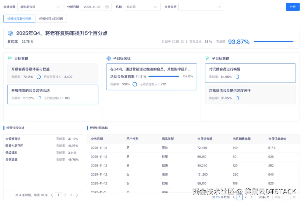This screenshot has width=302, height=201.
Task: Click the 280 sales volume cell
Action: click(x=235, y=175)
